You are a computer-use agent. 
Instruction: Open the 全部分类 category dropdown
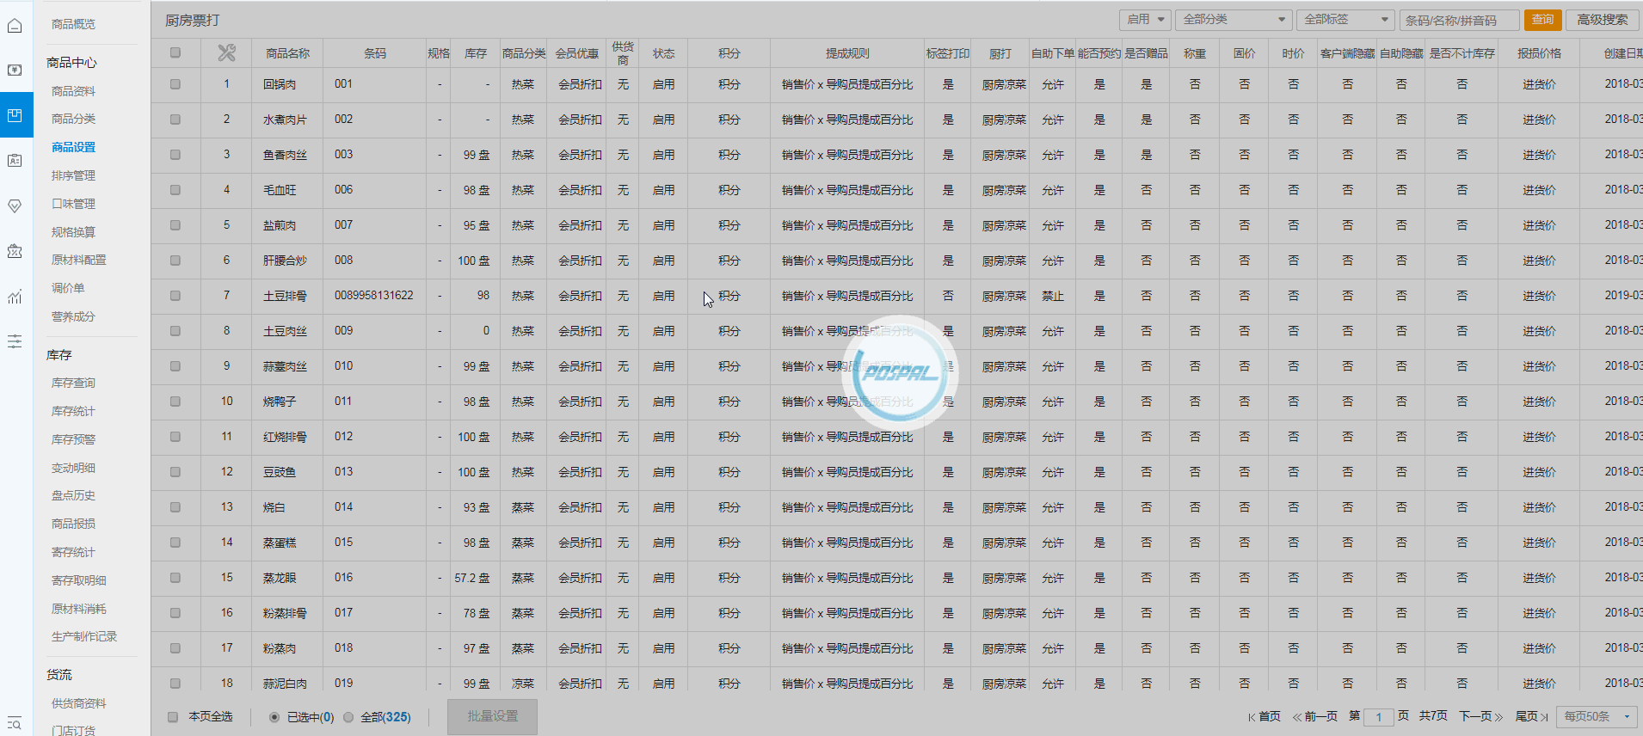point(1234,20)
